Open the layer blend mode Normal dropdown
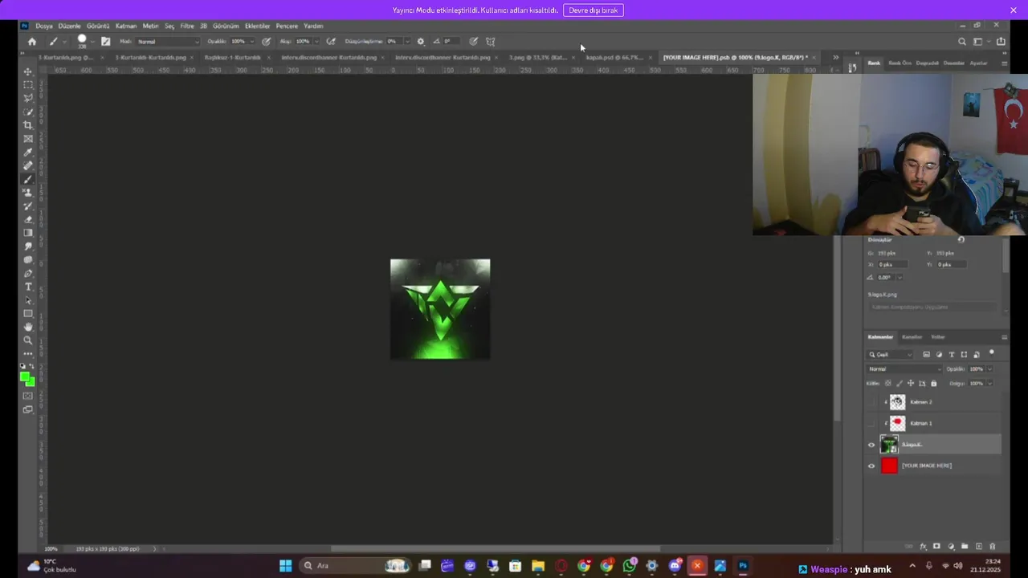 [904, 369]
